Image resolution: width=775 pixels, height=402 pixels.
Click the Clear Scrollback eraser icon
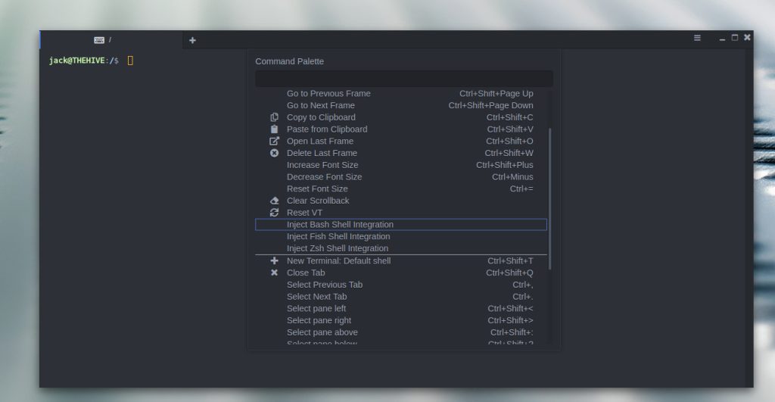pos(274,201)
